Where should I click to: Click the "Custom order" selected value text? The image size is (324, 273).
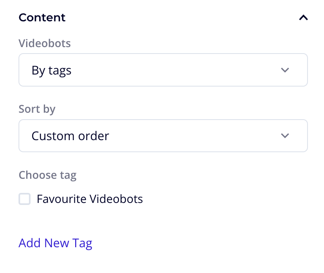pos(70,136)
